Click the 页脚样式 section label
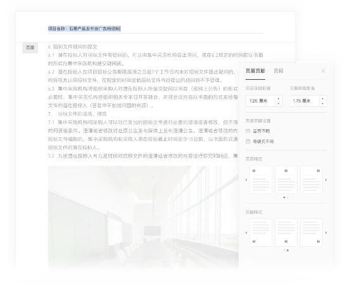 tap(254, 212)
